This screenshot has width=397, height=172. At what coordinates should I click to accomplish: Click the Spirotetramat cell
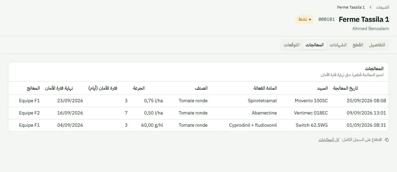click(x=262, y=101)
